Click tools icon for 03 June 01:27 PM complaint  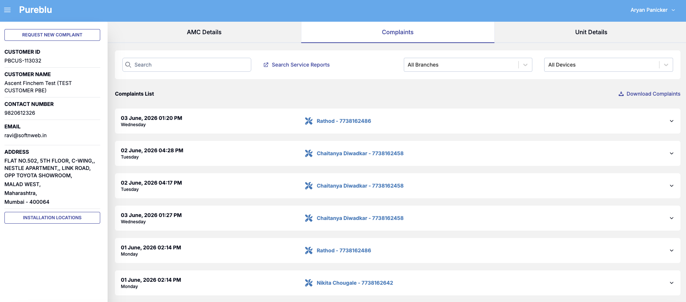pos(309,218)
